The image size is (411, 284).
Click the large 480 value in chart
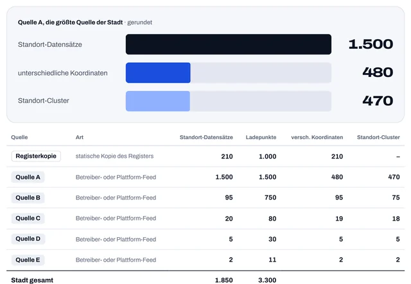click(x=378, y=72)
